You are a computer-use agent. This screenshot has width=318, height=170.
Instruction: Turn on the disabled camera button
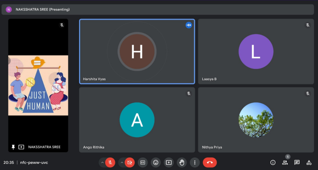(x=129, y=162)
